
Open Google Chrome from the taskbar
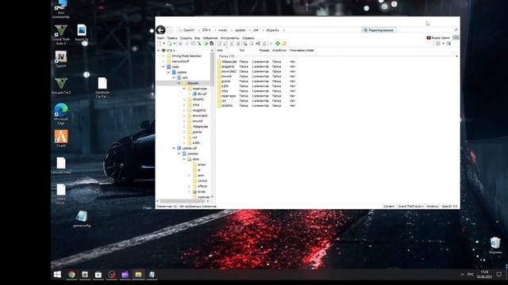click(x=71, y=275)
